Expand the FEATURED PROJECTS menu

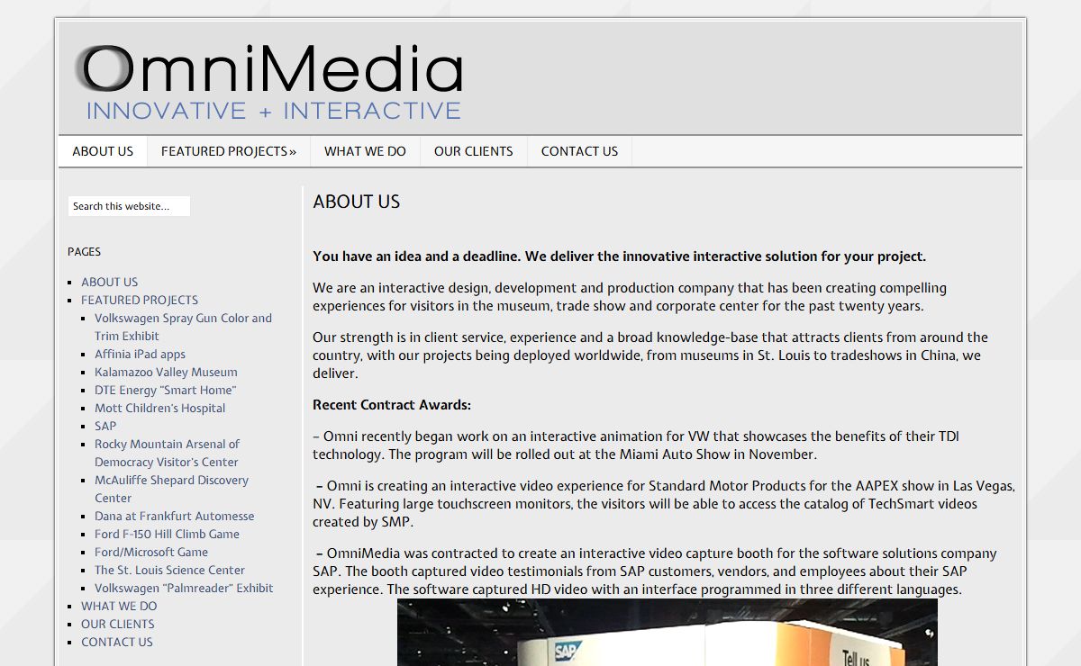(229, 151)
